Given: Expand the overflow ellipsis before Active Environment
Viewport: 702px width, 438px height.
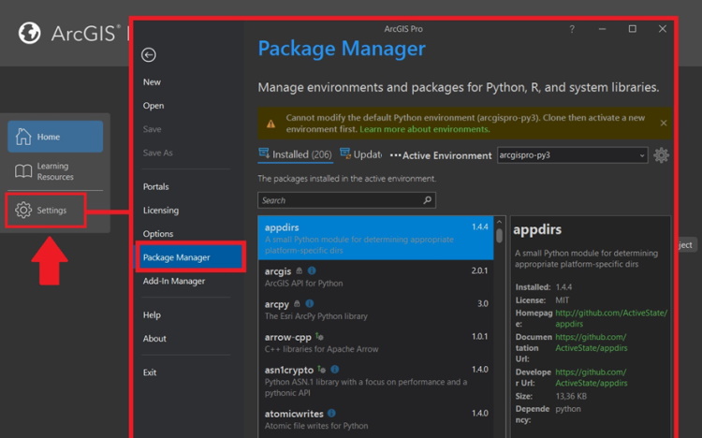Looking at the screenshot, I should 395,155.
